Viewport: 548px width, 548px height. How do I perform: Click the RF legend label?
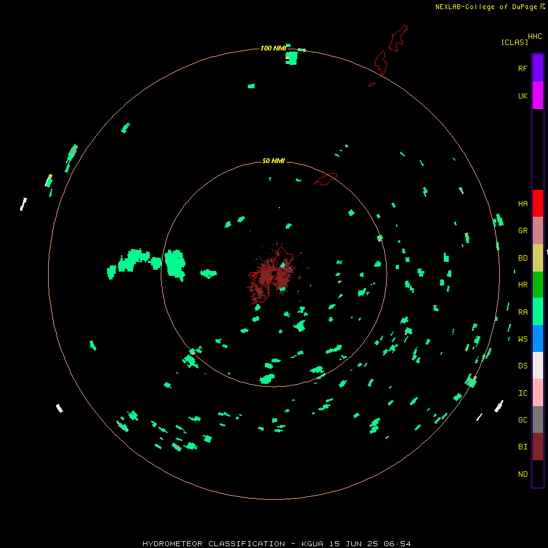(522, 68)
